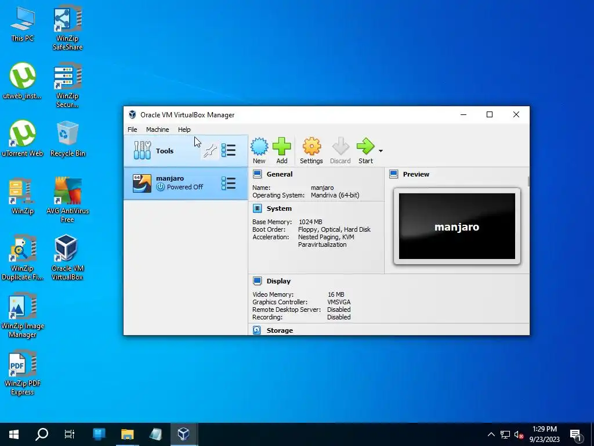Open WinZip PDF Express desktop icon
Screen dimensions: 594x446
click(x=23, y=373)
